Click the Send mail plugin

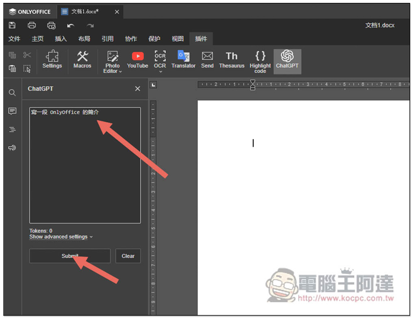(207, 60)
